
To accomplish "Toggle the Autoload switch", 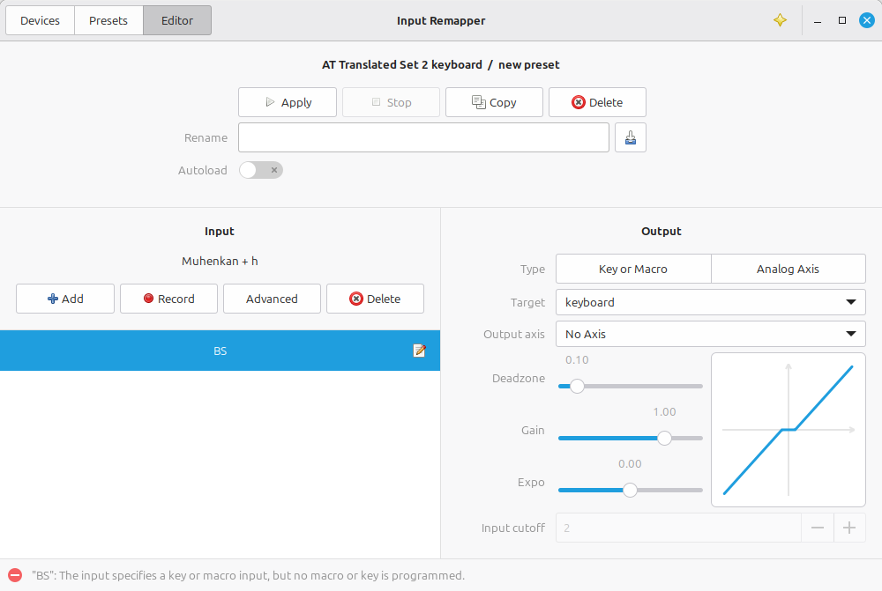I will 260,170.
